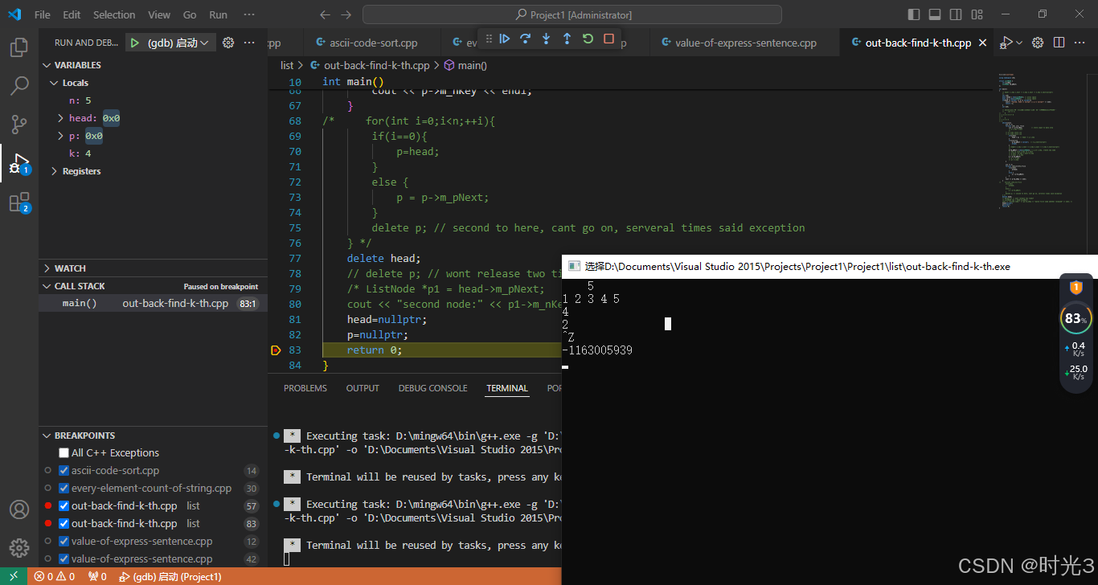Viewport: 1098px width, 585px height.
Task: Click Step Out in debug toolbar
Action: pos(567,39)
